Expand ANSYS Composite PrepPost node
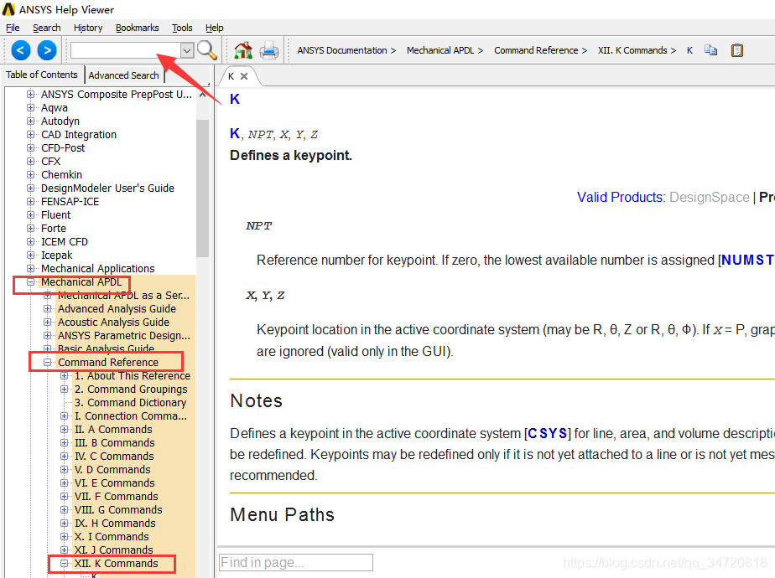This screenshot has height=578, width=775. pos(31,94)
